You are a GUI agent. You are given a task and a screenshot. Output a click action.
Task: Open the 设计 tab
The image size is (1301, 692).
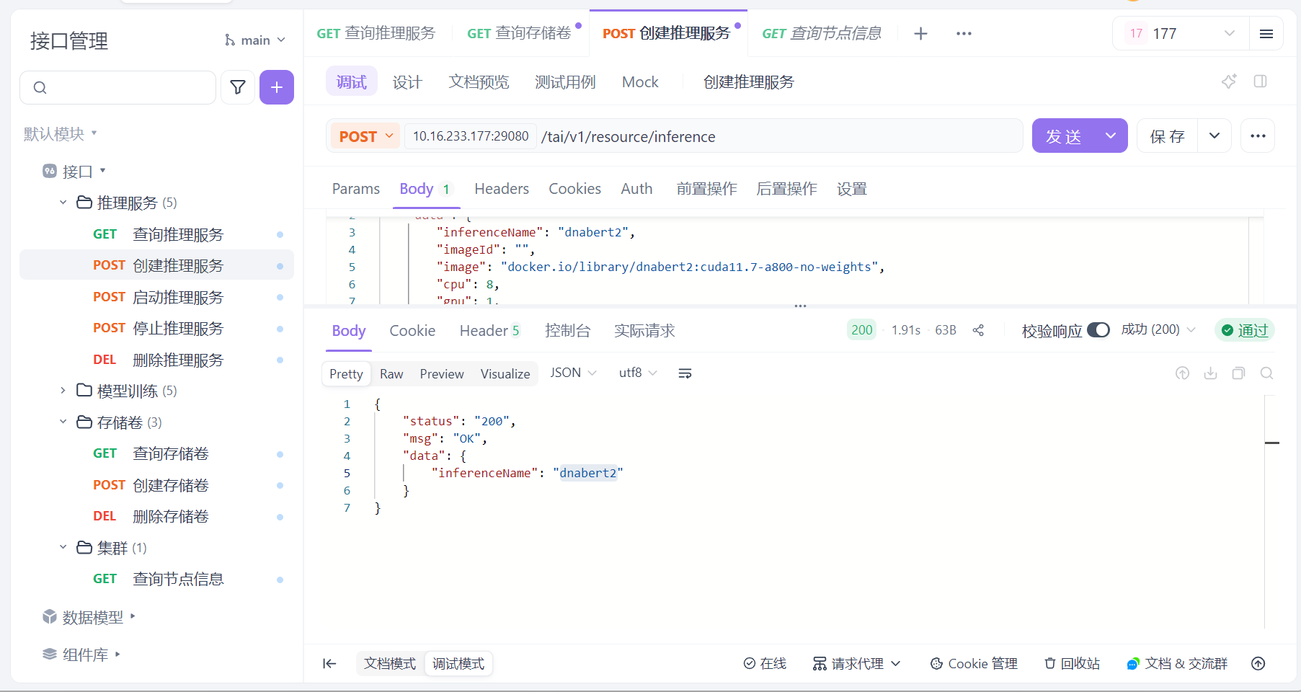click(407, 82)
